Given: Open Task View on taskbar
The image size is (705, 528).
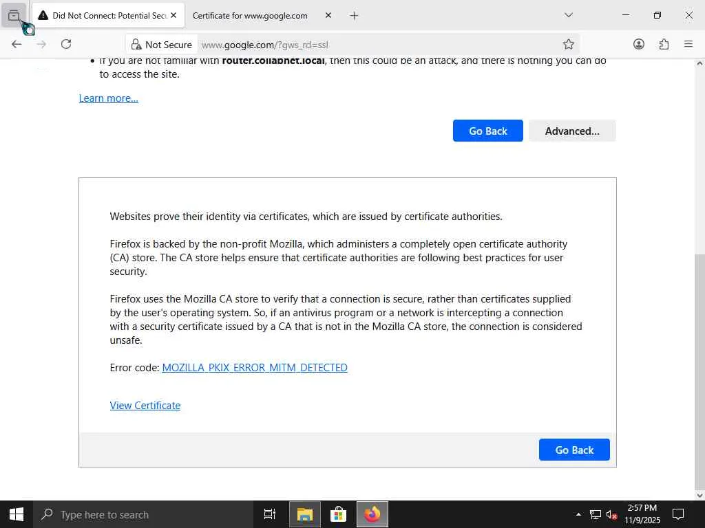Looking at the screenshot, I should click(270, 514).
